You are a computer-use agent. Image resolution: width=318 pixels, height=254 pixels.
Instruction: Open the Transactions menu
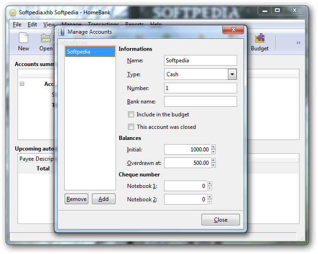click(x=103, y=24)
